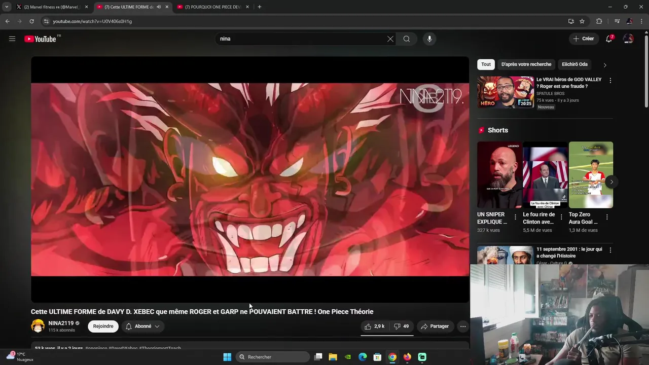Open the media controls icon in toolbar
649x365 pixels.
coord(617,21)
